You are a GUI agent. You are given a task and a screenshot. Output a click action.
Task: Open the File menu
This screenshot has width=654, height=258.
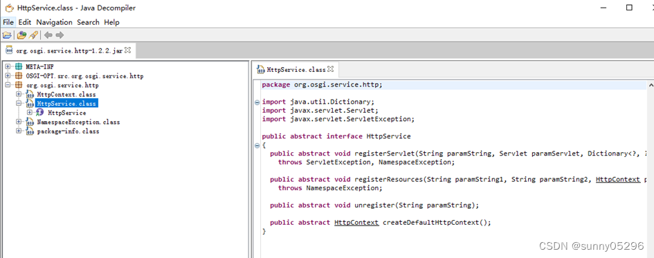point(8,22)
